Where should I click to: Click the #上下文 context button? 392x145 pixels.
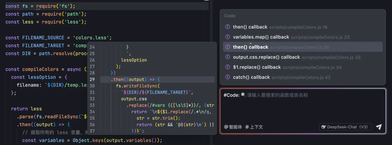coord(254,127)
